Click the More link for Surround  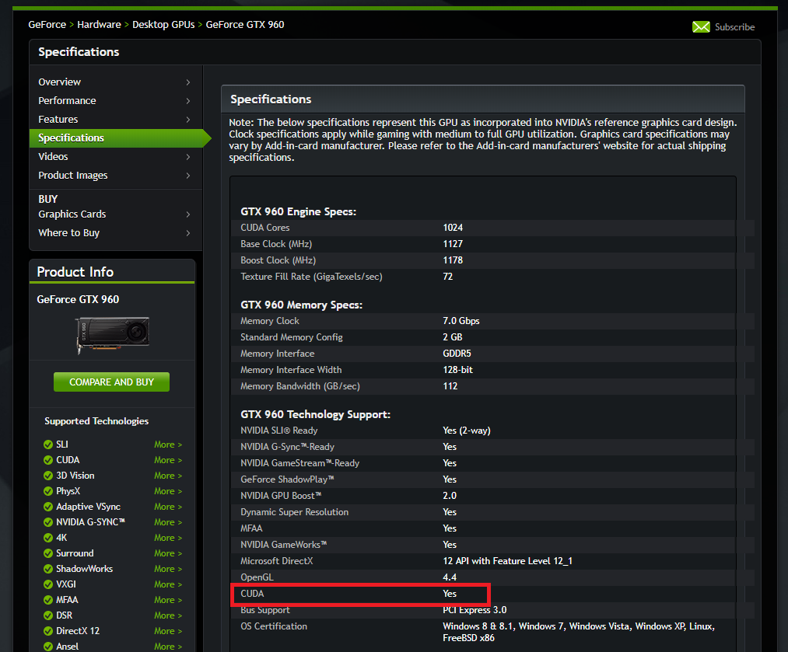168,553
